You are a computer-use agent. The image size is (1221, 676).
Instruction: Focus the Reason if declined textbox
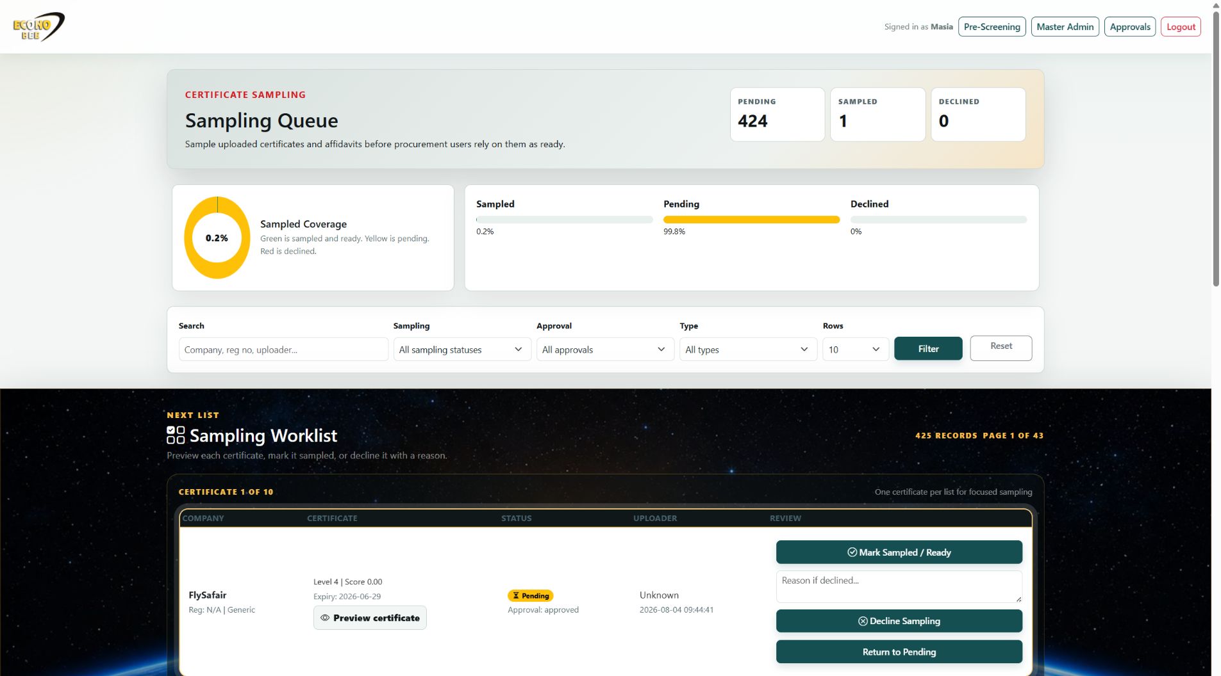point(899,586)
